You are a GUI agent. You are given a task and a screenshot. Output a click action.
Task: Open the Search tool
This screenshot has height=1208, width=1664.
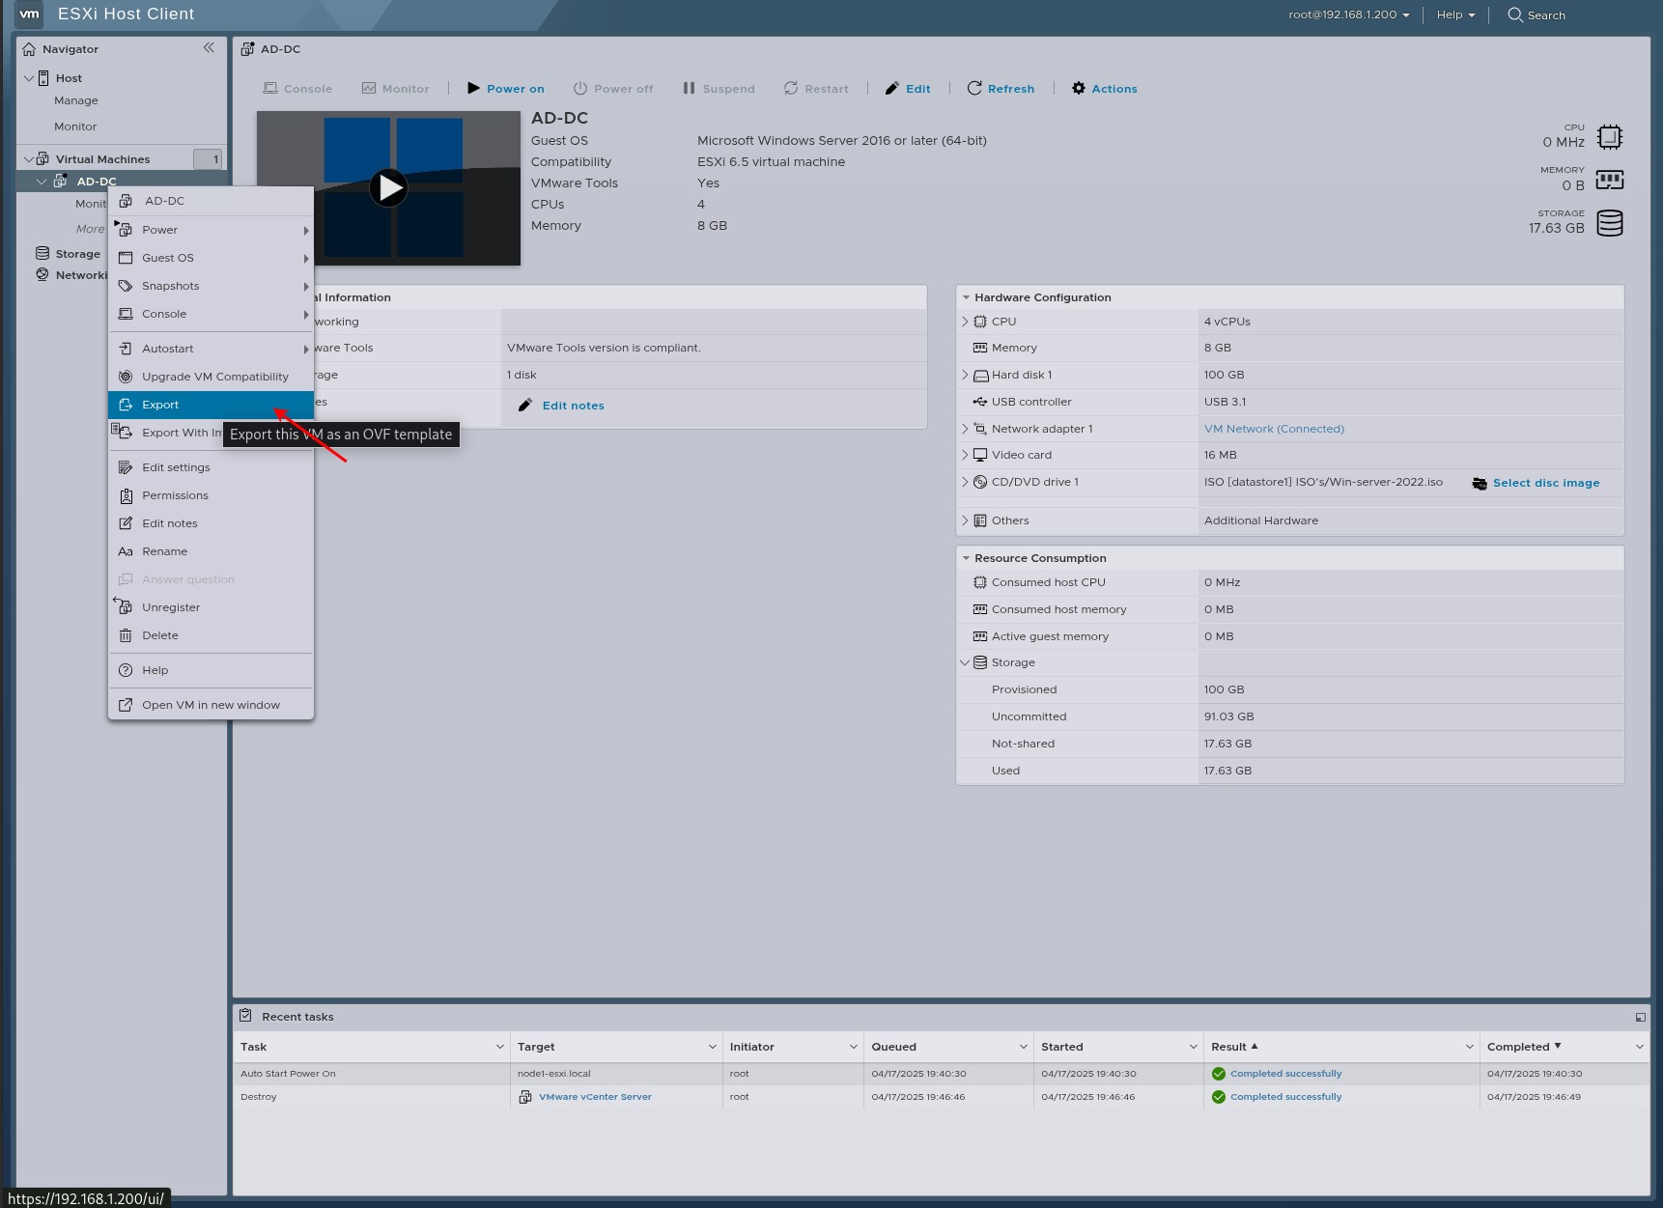(x=1536, y=14)
